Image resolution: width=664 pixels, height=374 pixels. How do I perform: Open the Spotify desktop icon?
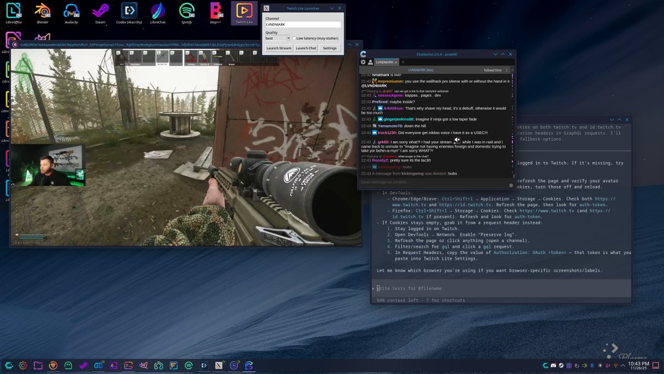coord(186,12)
